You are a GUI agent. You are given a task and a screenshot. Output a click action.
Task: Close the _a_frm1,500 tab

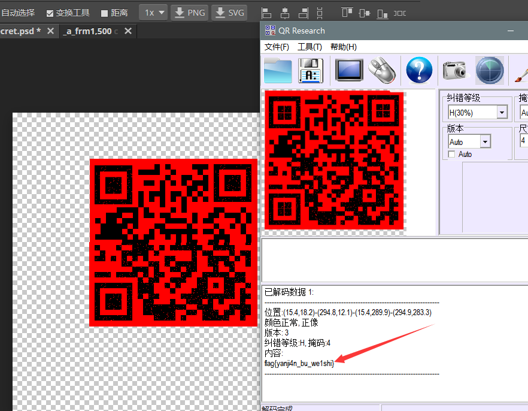point(128,31)
